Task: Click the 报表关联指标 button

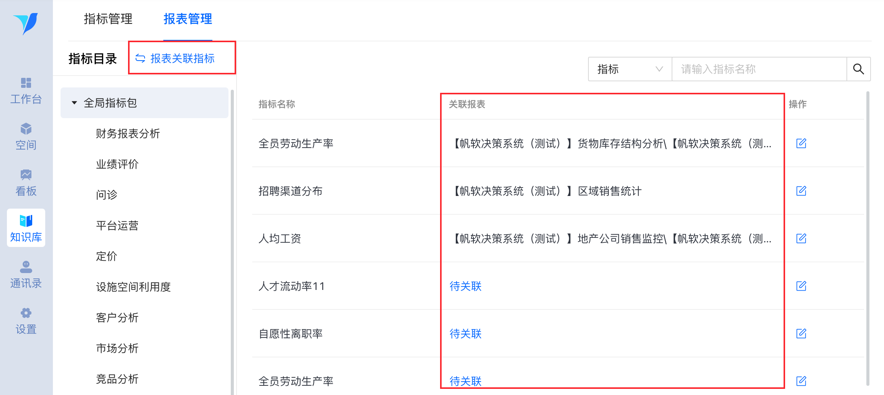Action: point(176,58)
